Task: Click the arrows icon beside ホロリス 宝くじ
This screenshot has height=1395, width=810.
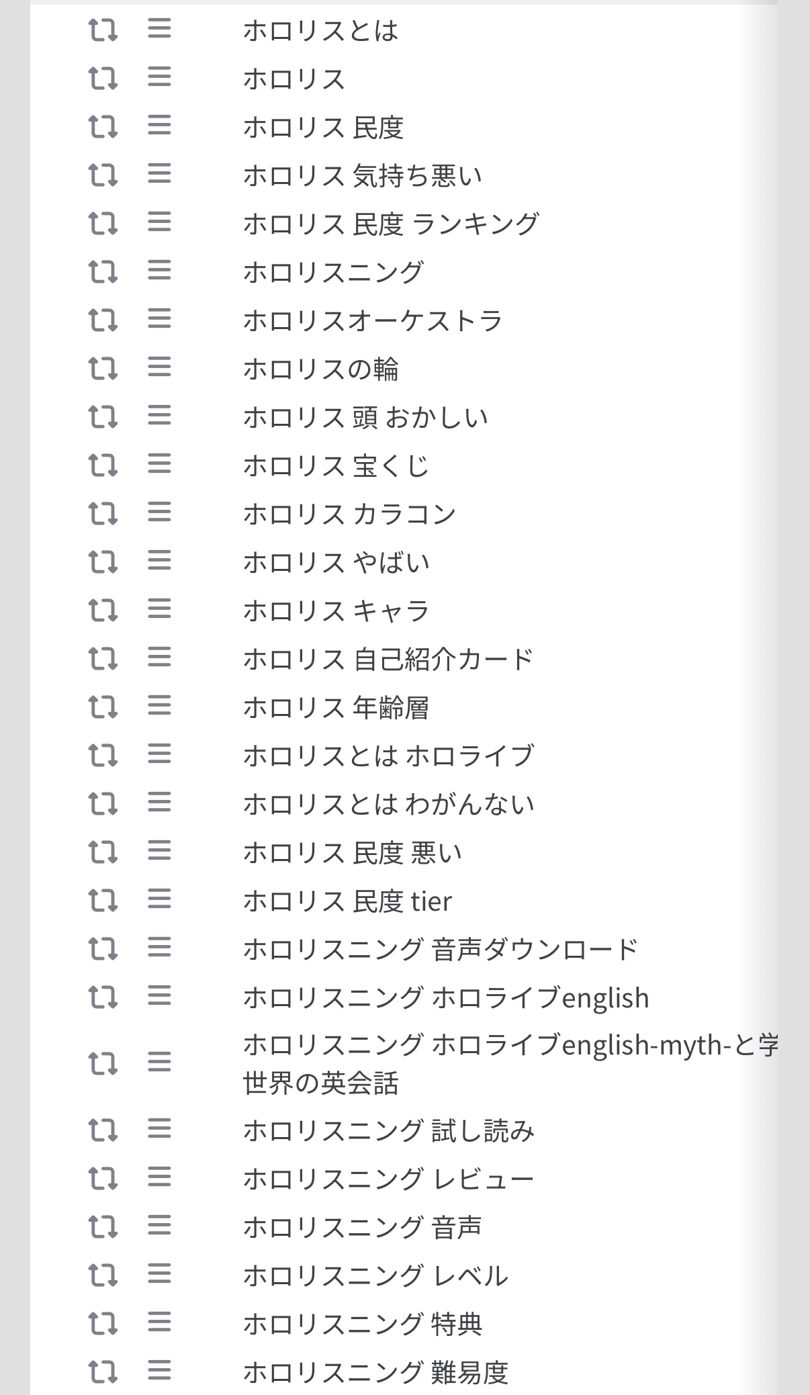Action: pyautogui.click(x=103, y=465)
